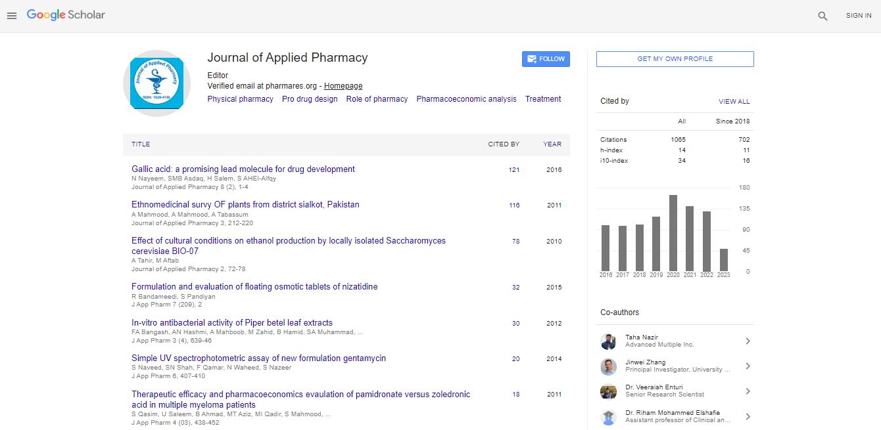Click the 78 citation count
881x430 pixels.
516,242
